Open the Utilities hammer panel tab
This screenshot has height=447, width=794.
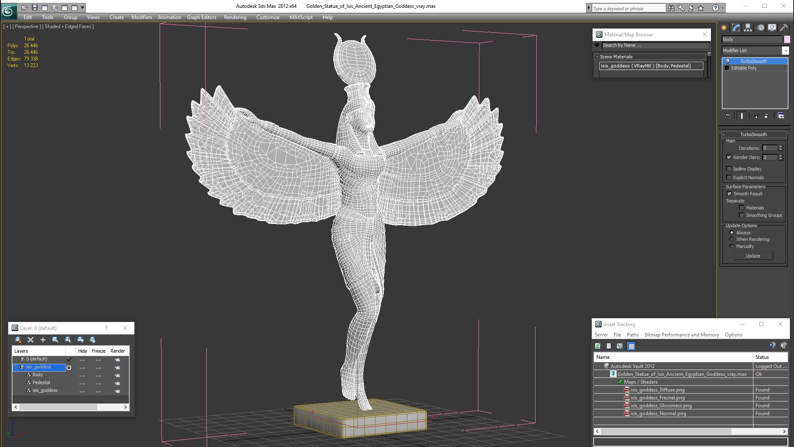click(x=784, y=28)
